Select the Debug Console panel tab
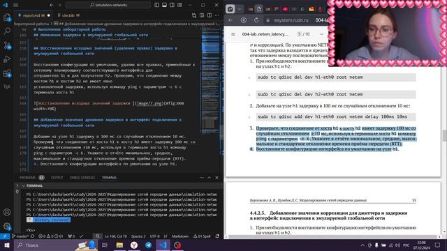The height and width of the screenshot is (251, 447). pos(82,178)
